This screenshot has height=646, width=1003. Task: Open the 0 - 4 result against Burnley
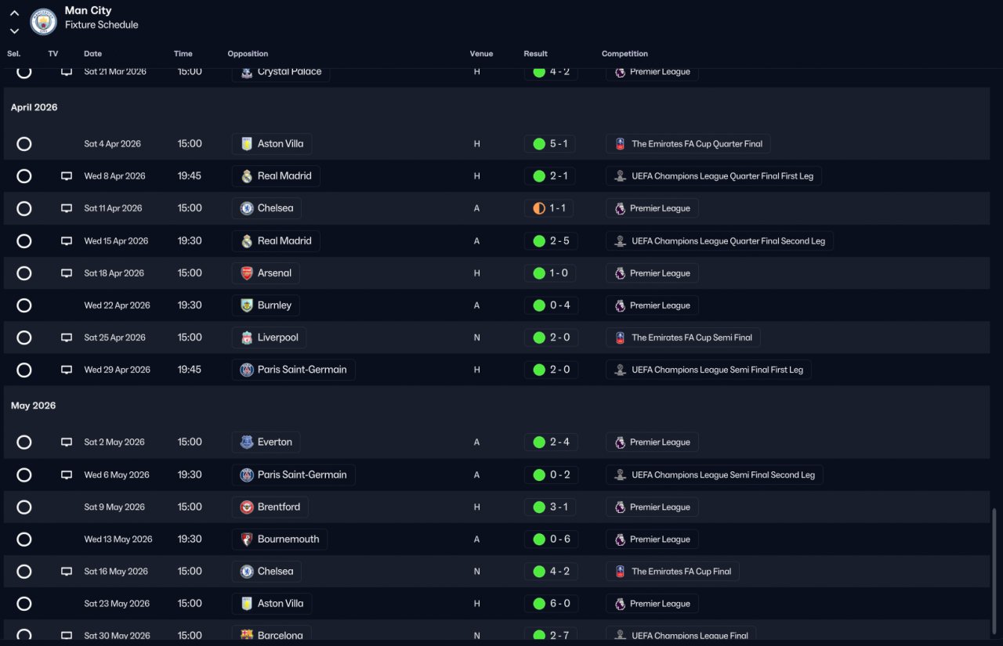tap(551, 305)
